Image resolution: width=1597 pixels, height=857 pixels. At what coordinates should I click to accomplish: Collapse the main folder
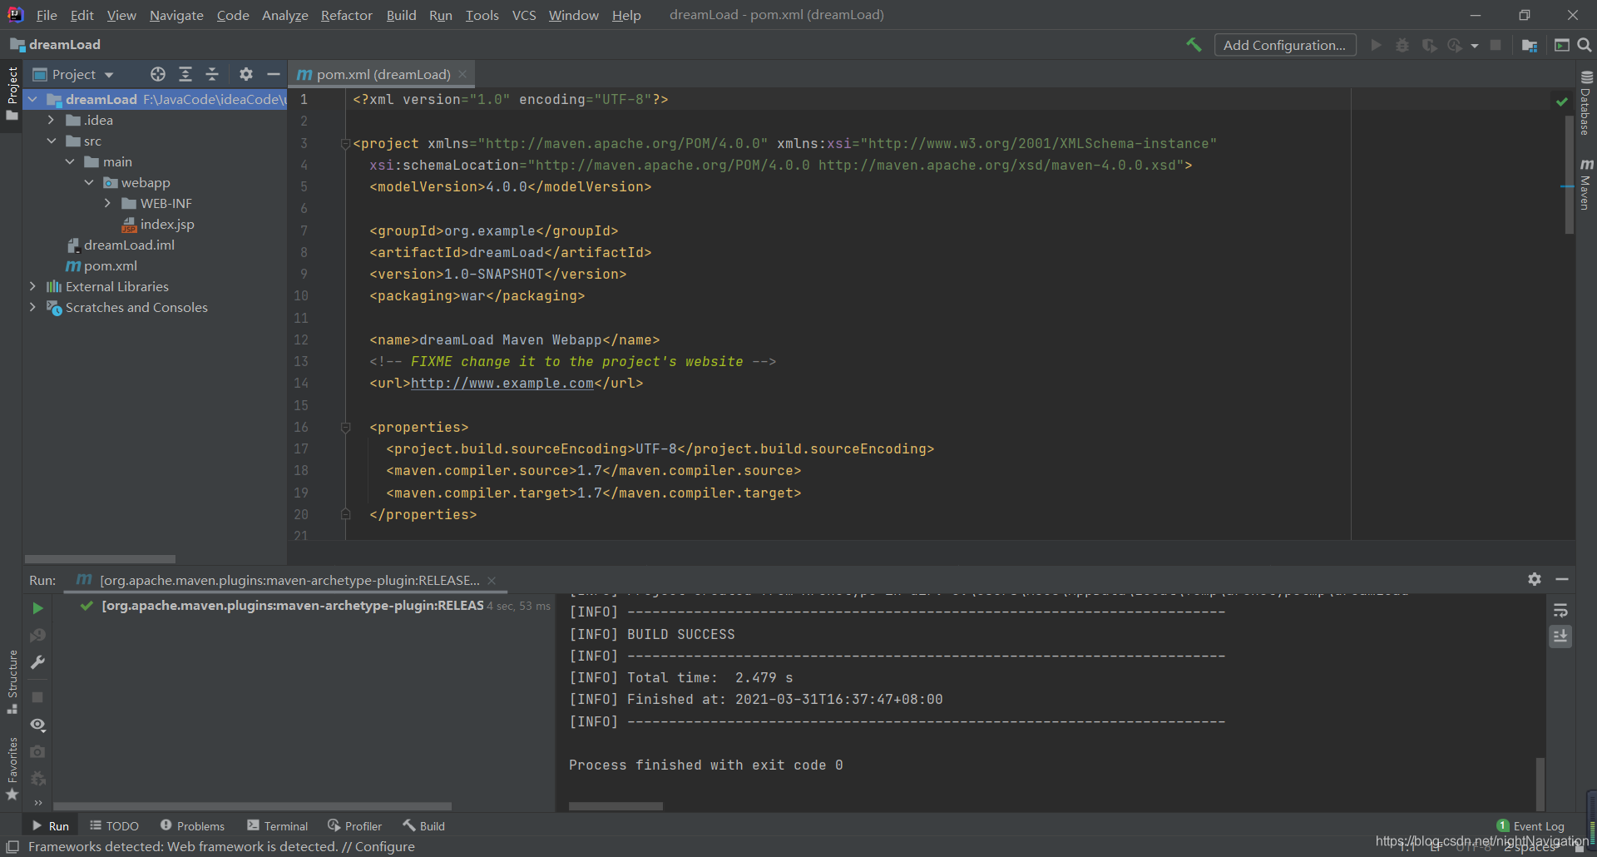tap(70, 161)
